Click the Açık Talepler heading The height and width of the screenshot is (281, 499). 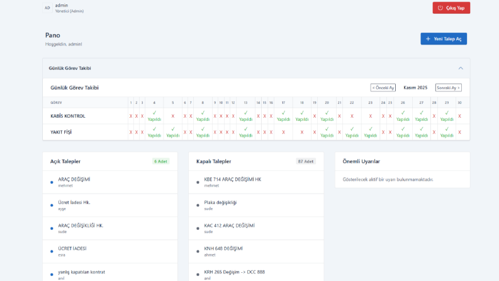[65, 161]
